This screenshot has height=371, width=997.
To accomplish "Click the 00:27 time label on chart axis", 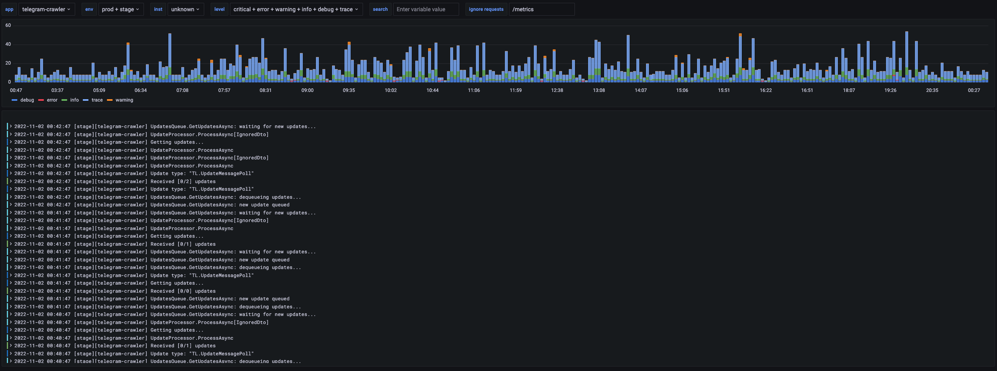I will pos(974,90).
